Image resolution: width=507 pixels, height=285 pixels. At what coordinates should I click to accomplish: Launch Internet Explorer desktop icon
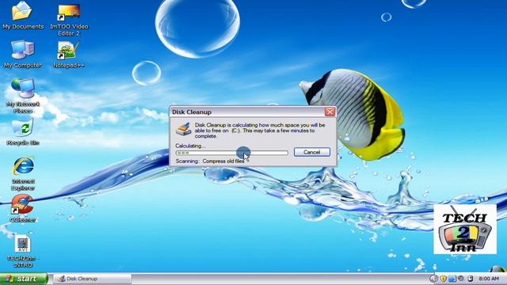click(x=23, y=173)
